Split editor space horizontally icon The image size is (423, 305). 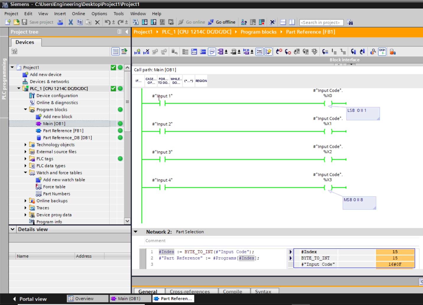tap(283, 22)
